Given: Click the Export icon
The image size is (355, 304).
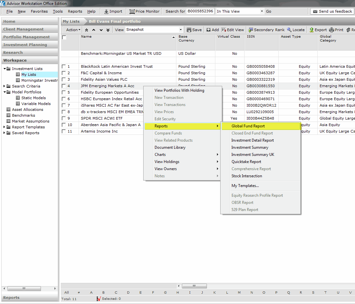Looking at the screenshot, I should click(x=311, y=30).
